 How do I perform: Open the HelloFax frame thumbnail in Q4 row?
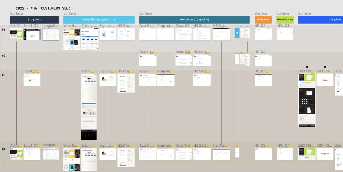pos(263,154)
